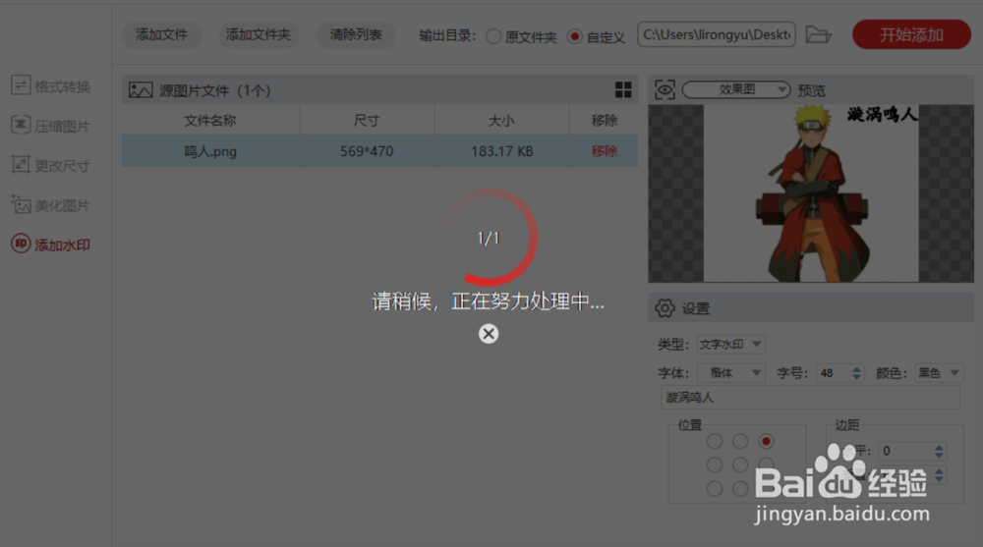Click the watermark text field 漩涡鸣人

pyautogui.click(x=810, y=398)
